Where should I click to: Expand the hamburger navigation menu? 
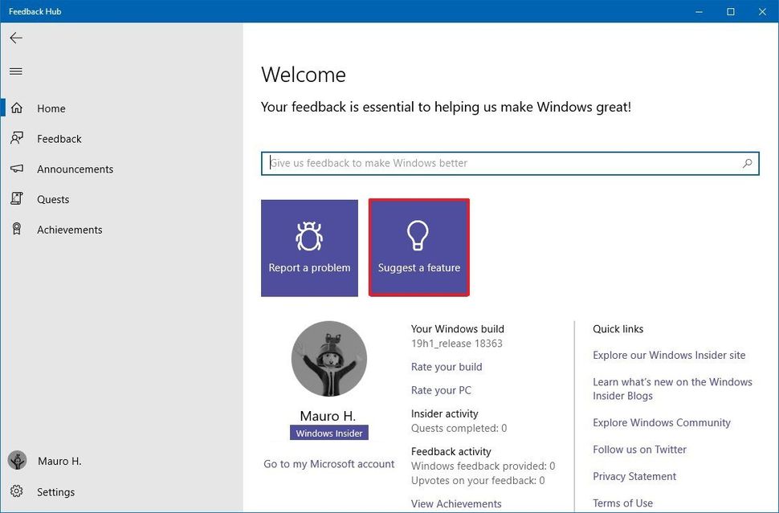click(x=15, y=71)
